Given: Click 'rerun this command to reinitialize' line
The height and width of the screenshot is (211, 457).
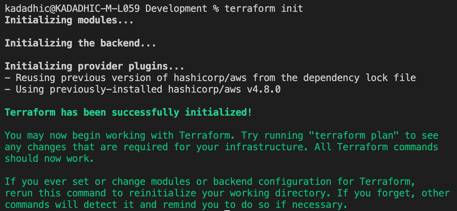Looking at the screenshot, I should click(x=100, y=193).
